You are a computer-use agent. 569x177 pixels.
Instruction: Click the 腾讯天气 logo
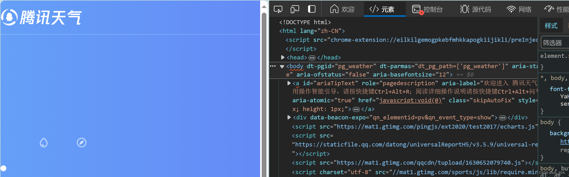[41, 17]
